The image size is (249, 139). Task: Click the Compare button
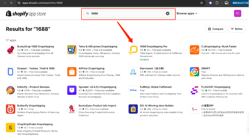[216, 29]
